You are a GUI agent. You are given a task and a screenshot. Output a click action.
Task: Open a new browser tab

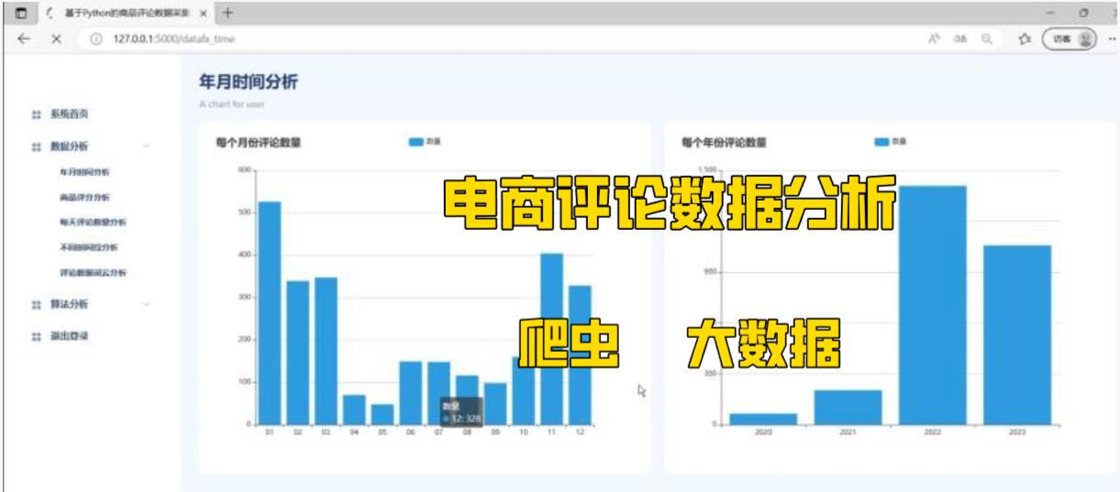227,13
